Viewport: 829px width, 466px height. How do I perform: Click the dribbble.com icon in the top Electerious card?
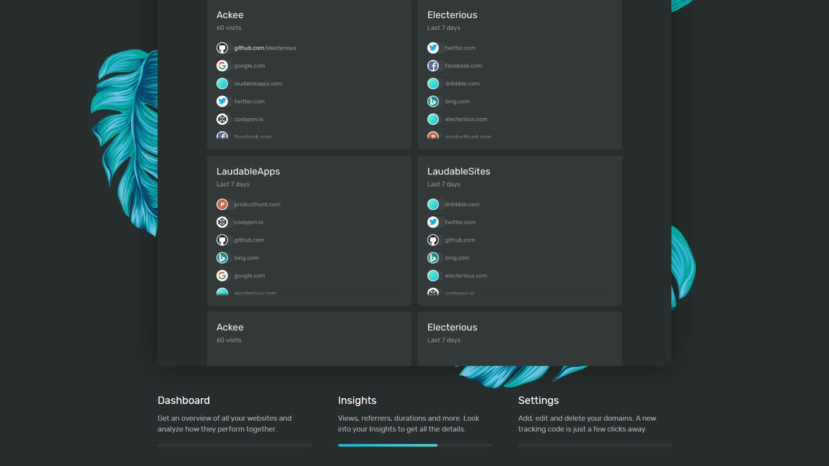pos(433,83)
